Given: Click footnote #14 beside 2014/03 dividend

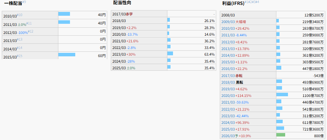Looking at the screenshot, I should pyautogui.click(x=20, y=48).
